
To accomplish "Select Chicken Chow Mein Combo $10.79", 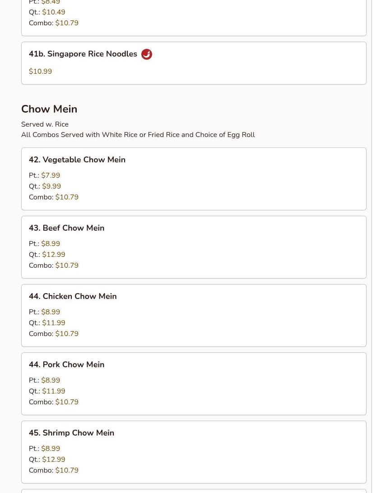I will [x=54, y=334].
